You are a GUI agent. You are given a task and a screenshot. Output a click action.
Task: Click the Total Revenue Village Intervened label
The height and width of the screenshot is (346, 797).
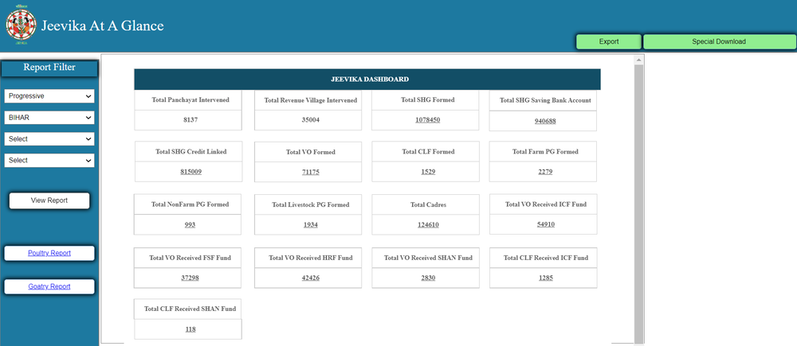pos(311,100)
